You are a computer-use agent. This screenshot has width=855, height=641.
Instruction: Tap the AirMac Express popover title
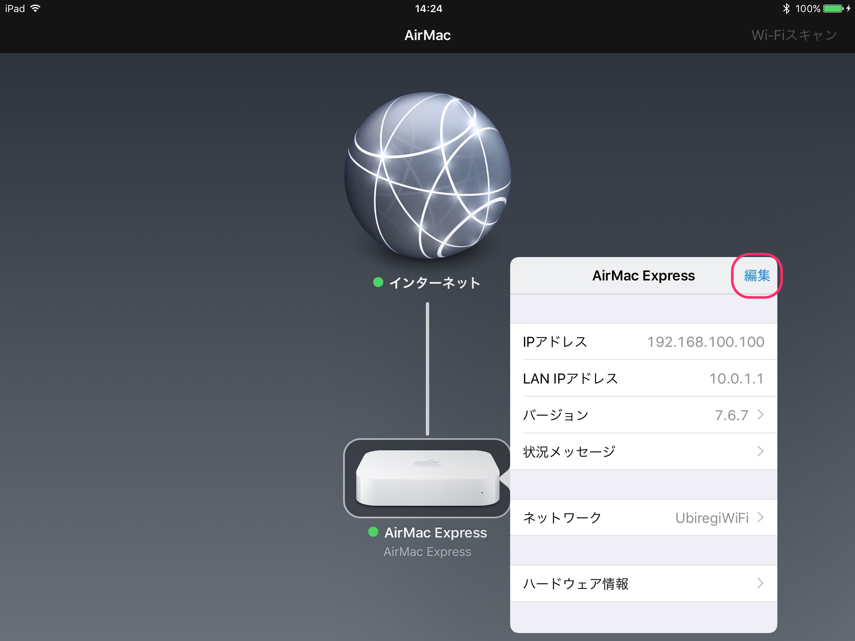[643, 275]
